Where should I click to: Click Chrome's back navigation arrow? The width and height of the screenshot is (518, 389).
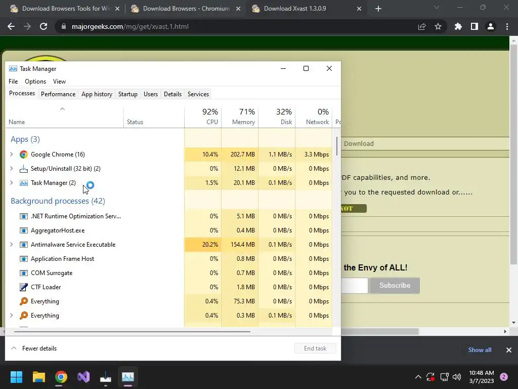coord(11,26)
